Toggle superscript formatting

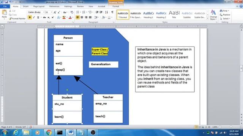(53, 17)
